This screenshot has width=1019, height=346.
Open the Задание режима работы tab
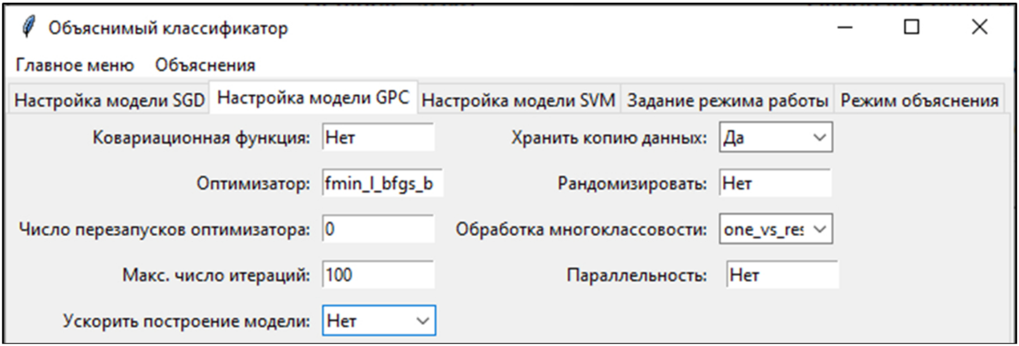point(728,100)
